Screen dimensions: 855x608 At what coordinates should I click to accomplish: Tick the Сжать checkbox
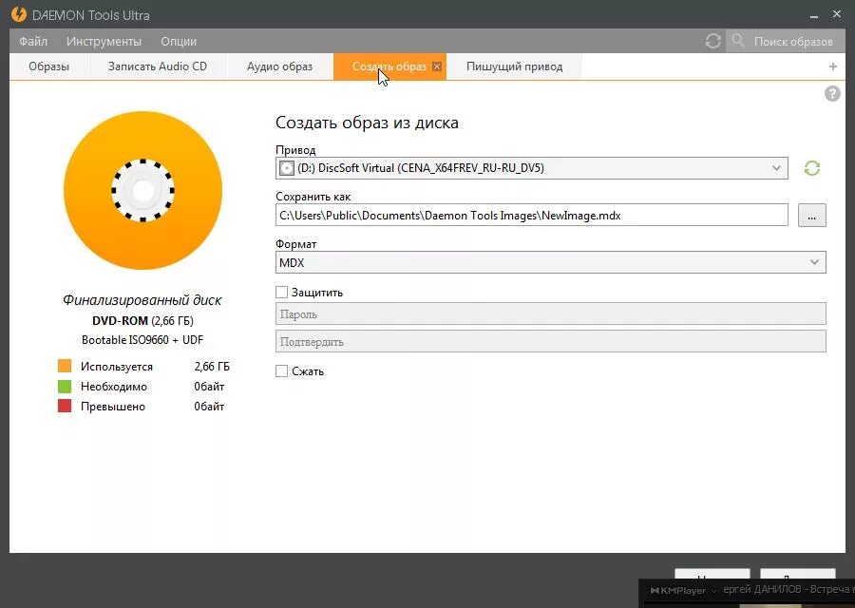[281, 371]
